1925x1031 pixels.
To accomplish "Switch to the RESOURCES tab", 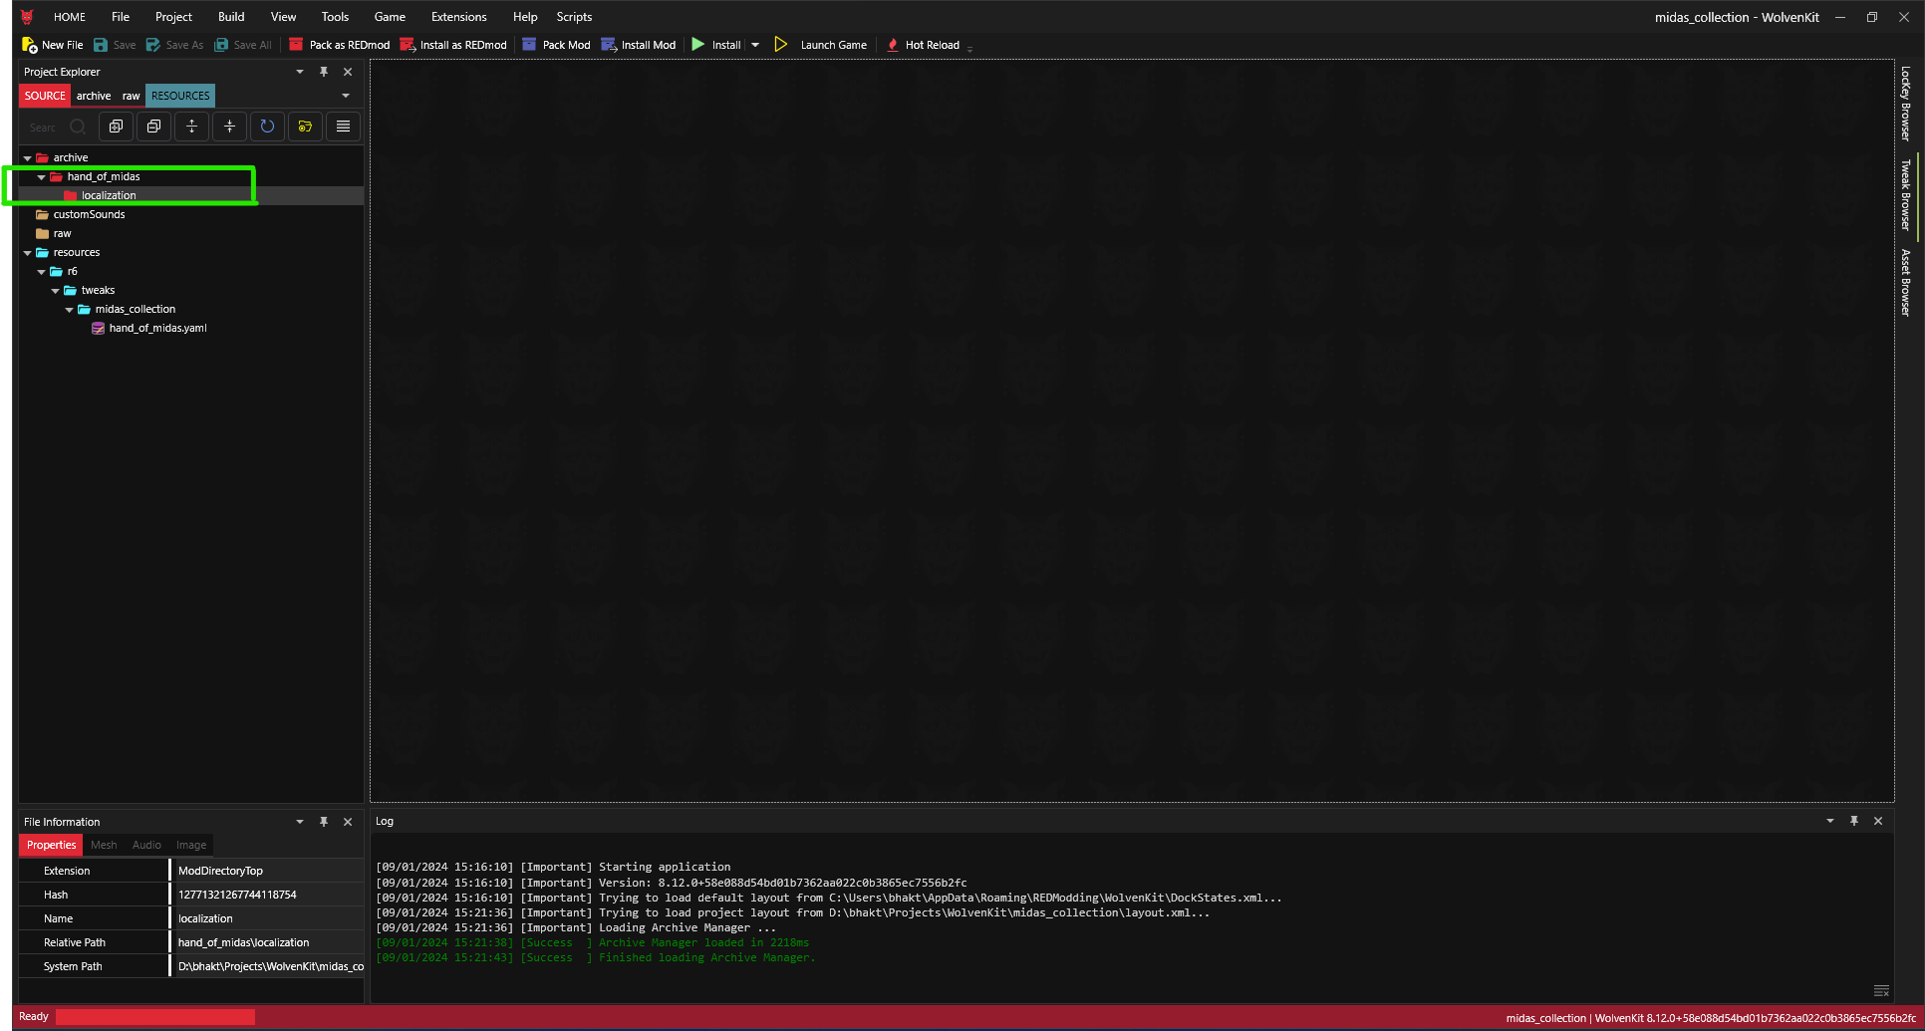I will click(180, 96).
